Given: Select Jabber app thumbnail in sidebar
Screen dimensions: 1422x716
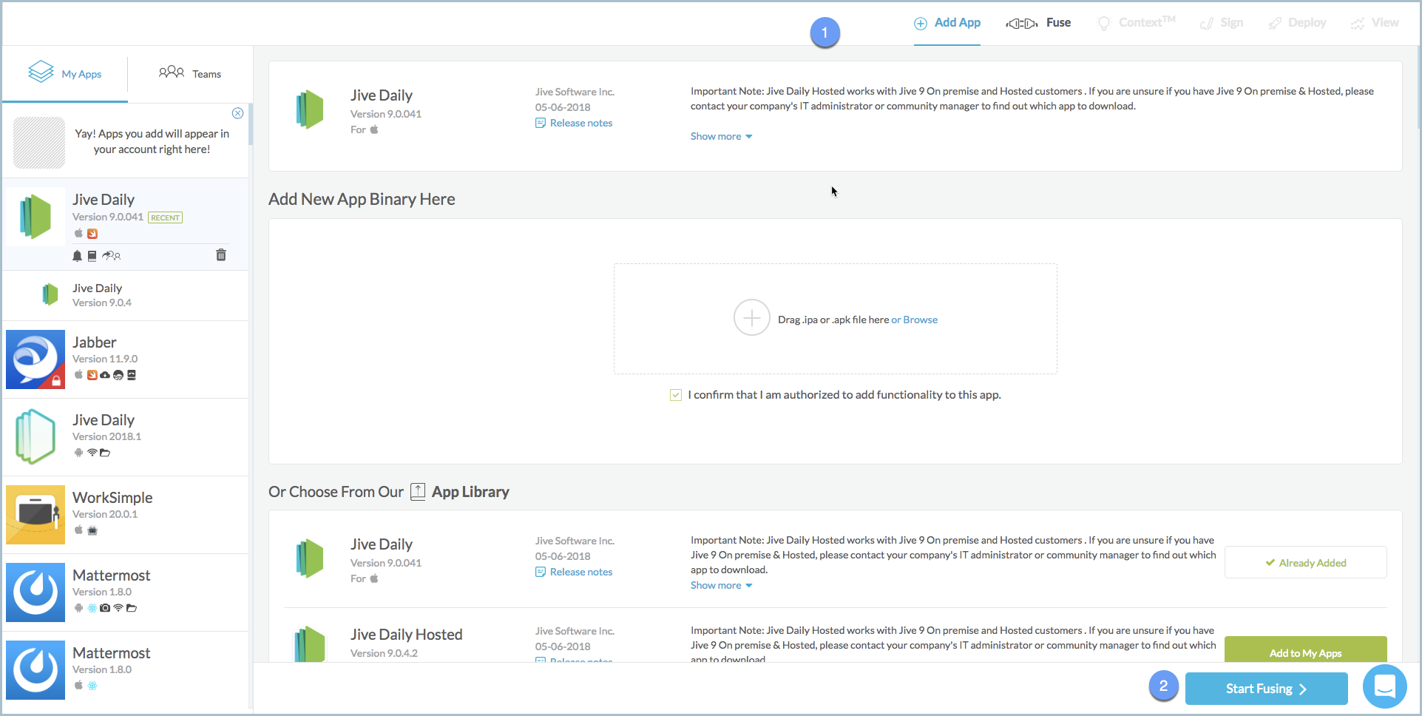Looking at the screenshot, I should click(x=35, y=359).
